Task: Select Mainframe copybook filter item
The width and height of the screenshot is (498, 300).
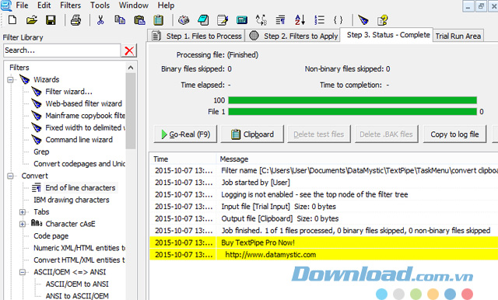Action: (85, 116)
